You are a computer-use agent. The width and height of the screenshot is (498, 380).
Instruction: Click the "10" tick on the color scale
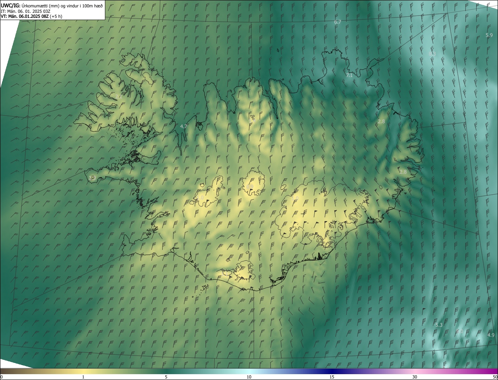point(249,377)
